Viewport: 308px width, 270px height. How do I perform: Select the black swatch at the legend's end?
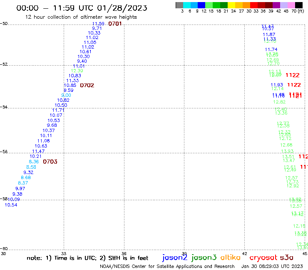click(299, 5)
